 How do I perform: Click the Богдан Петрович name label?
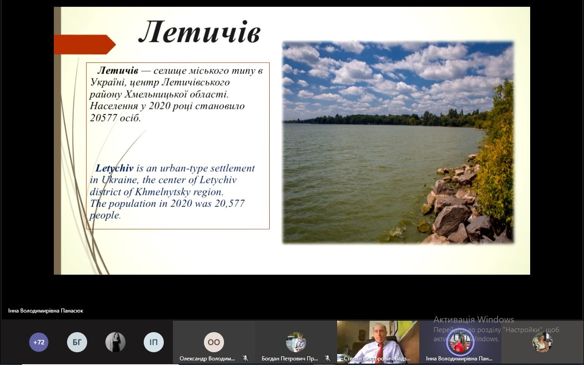coord(290,359)
